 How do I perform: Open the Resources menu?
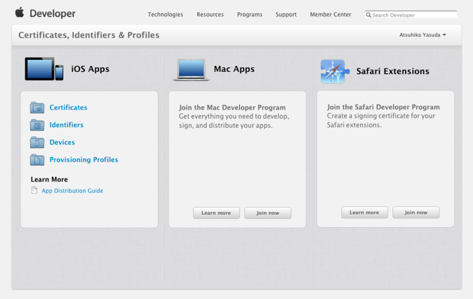(x=210, y=14)
